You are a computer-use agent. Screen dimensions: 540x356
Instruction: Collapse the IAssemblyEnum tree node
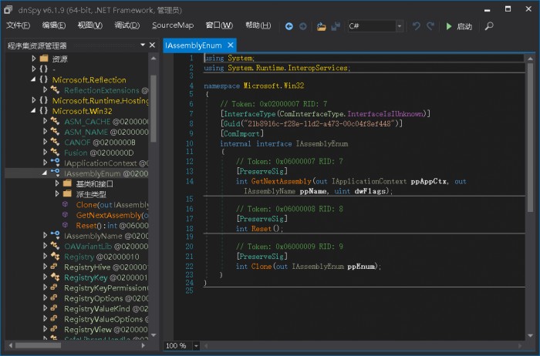pos(45,173)
